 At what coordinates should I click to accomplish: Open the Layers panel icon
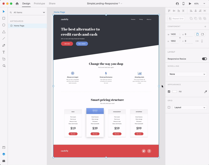pyautogui.click(x=4, y=154)
